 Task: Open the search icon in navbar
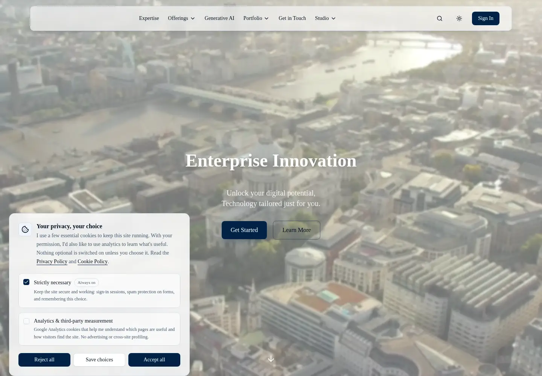[x=440, y=18]
